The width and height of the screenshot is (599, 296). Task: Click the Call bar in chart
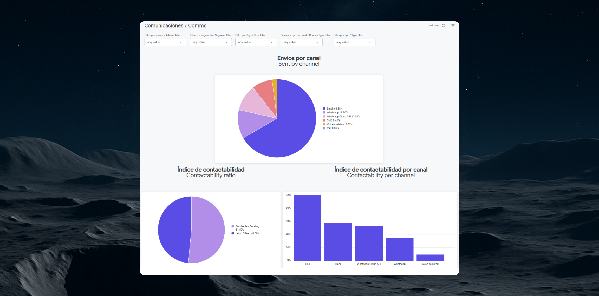coord(307,227)
